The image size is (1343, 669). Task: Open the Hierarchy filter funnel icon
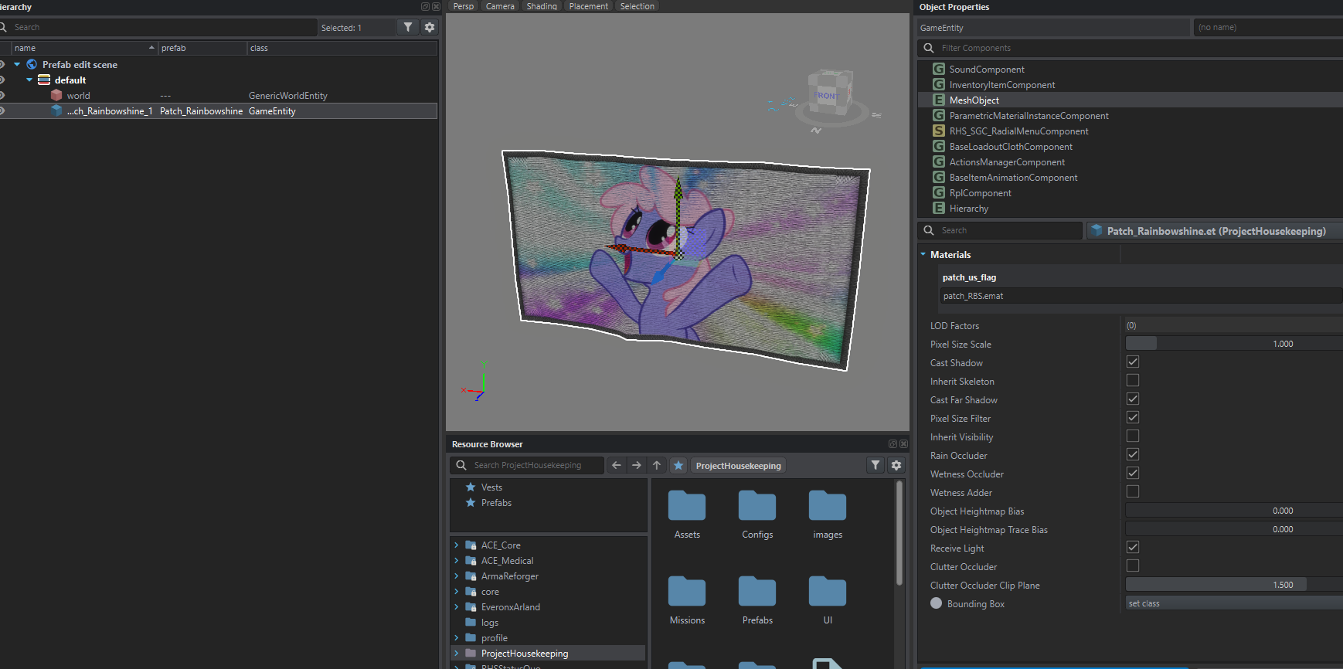point(408,27)
